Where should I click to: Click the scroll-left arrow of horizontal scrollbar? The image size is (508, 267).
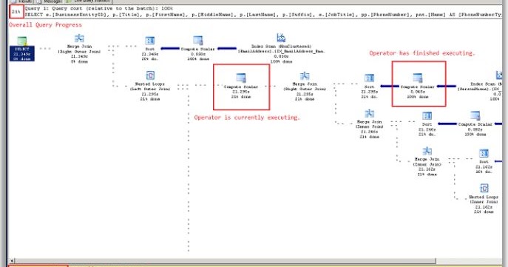tap(13, 261)
